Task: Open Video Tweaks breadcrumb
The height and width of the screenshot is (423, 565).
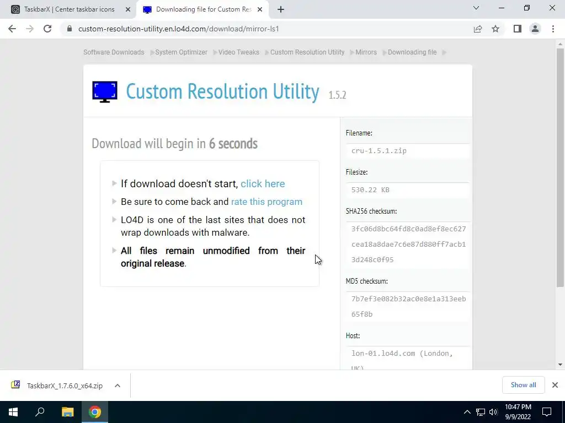Action: click(238, 52)
